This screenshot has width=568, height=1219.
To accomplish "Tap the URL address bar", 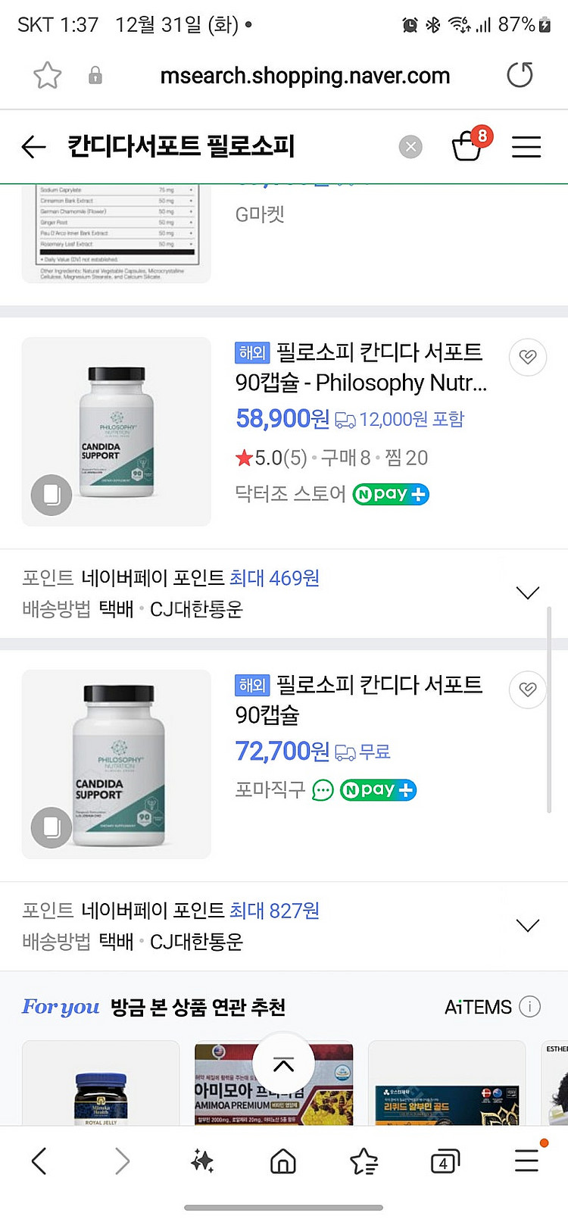I will 304,75.
